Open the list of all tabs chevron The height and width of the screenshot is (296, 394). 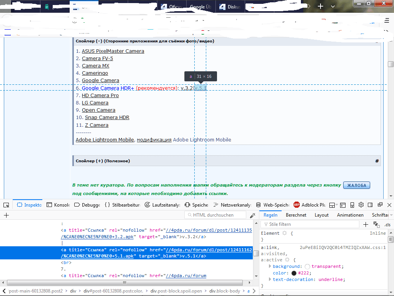tap(333, 6)
